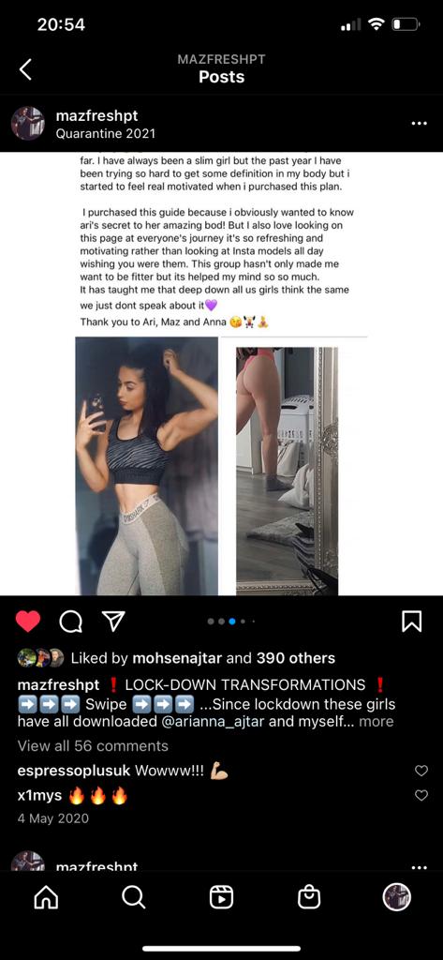The width and height of the screenshot is (443, 960).
Task: Open @arianna_ajtar profile mention
Action: (x=213, y=722)
